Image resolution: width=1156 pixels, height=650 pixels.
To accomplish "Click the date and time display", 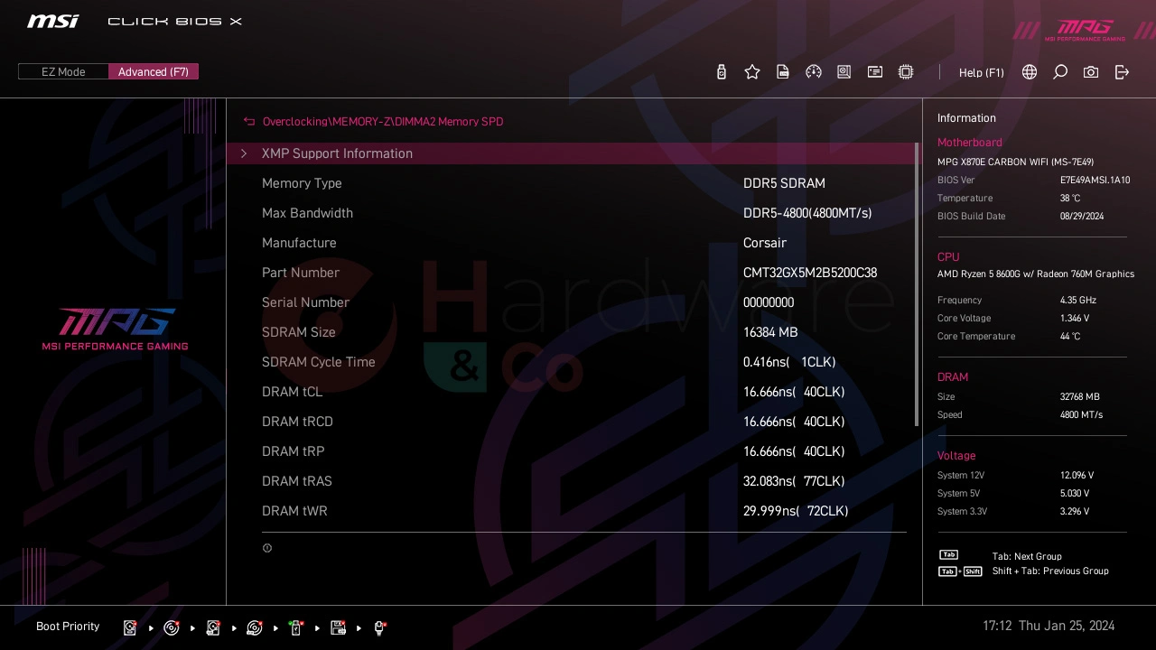I will [x=1049, y=626].
